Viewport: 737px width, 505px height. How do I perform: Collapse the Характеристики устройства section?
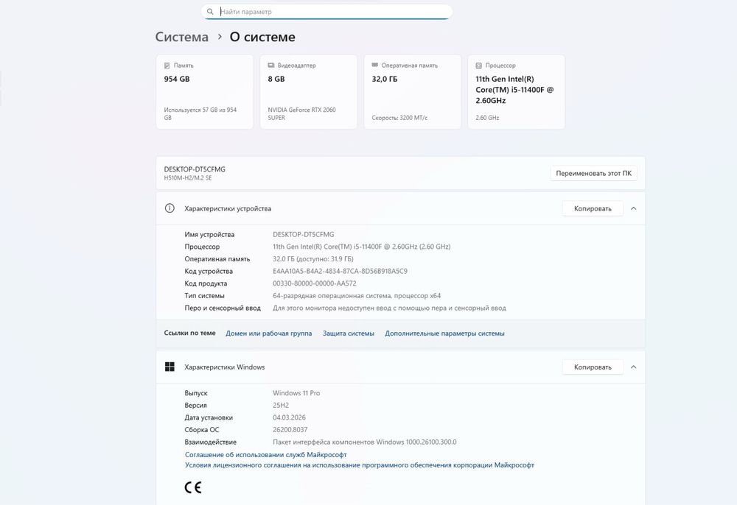pos(634,208)
